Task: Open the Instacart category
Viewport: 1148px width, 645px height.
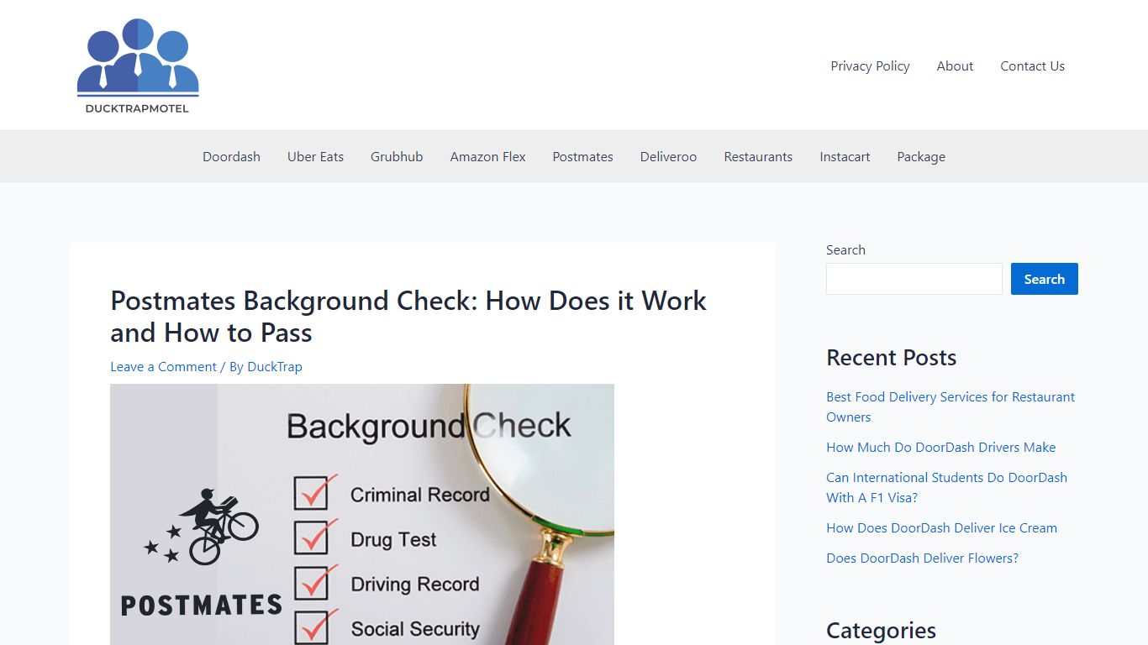Action: 845,157
